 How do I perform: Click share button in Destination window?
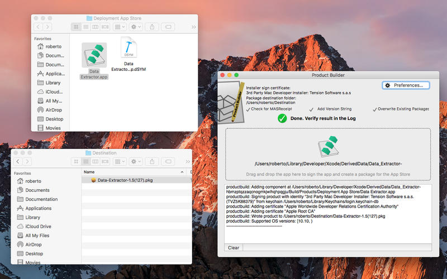click(152, 161)
